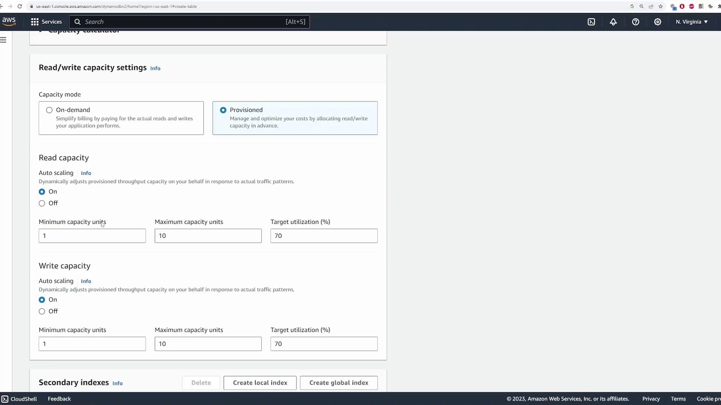Open the settings gear icon
This screenshot has width=721, height=405.
point(658,22)
